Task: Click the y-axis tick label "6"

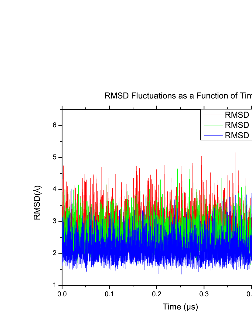Action: (x=55, y=125)
